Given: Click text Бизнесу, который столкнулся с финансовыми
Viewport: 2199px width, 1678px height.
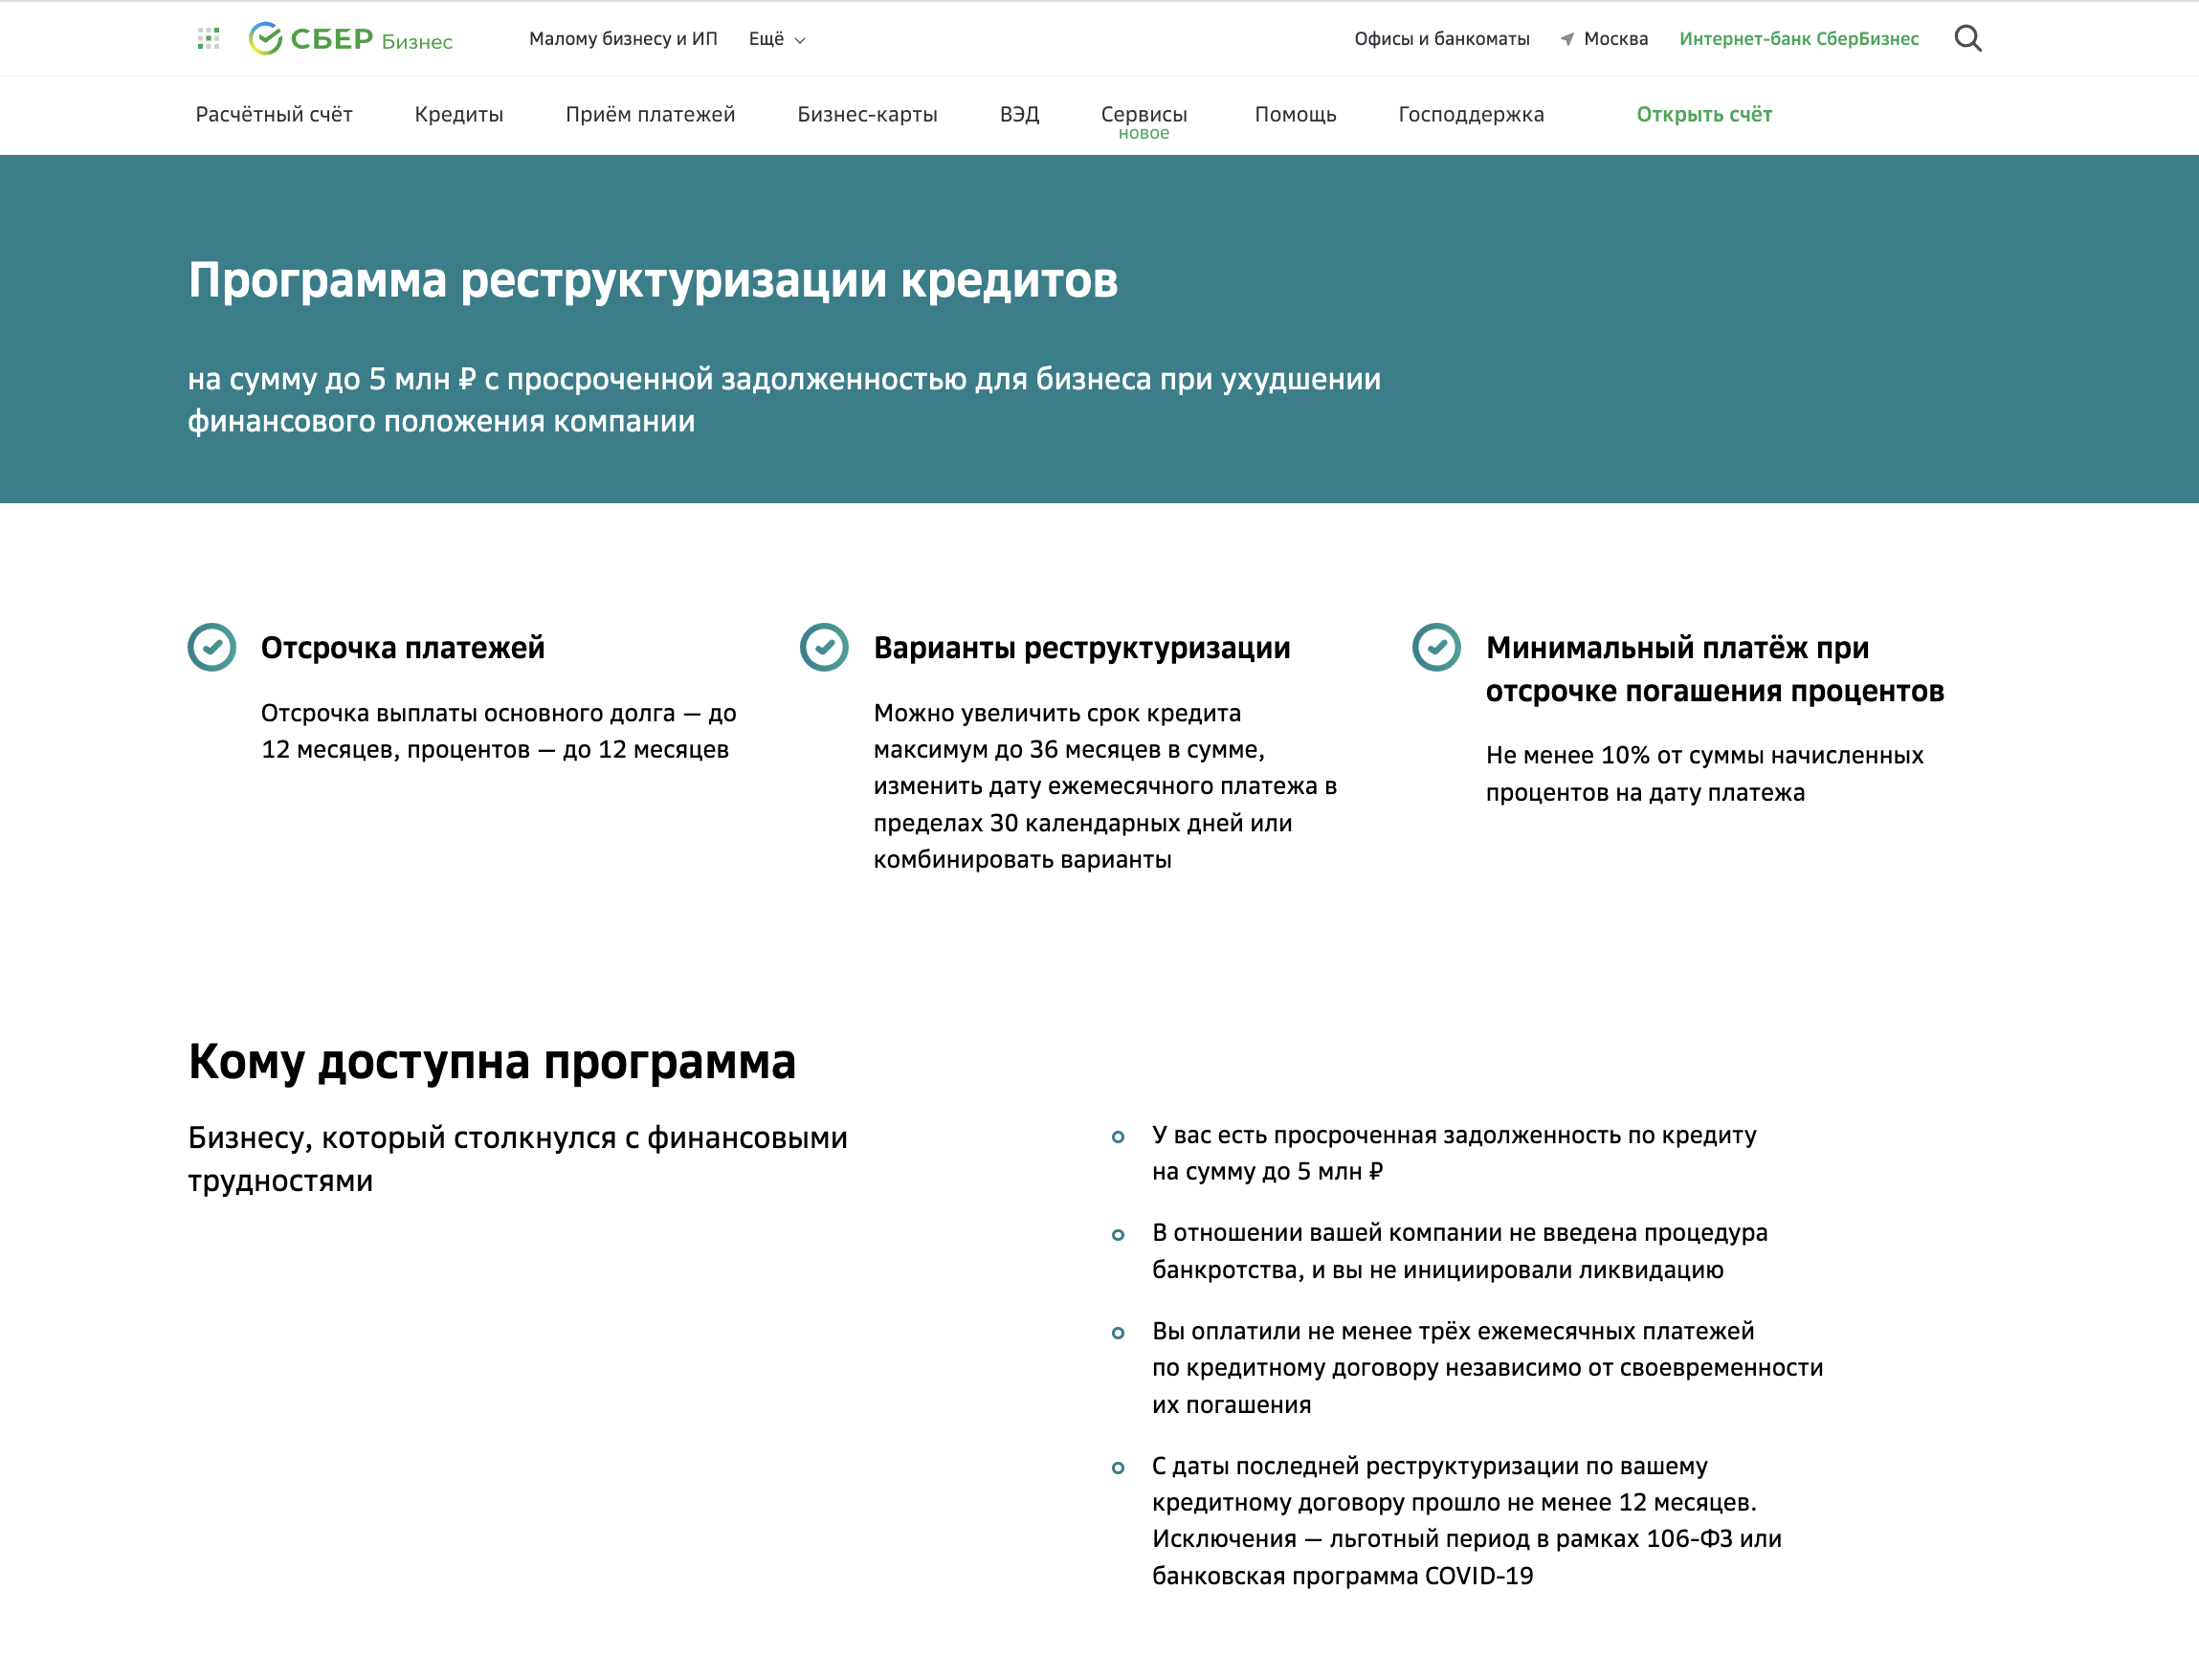Looking at the screenshot, I should pos(518,1159).
